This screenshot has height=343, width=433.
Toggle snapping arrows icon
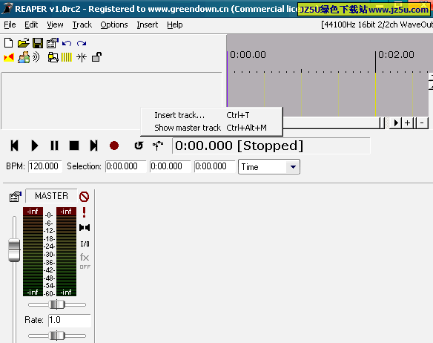tap(82, 57)
